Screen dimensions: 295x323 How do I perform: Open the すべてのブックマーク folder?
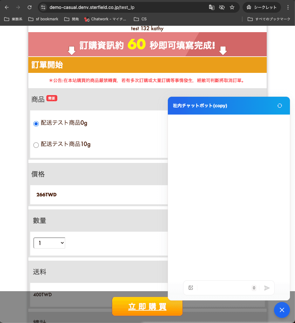coord(269,19)
